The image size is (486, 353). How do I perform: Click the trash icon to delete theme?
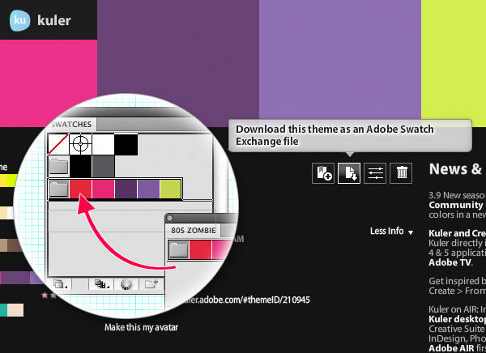tap(401, 172)
